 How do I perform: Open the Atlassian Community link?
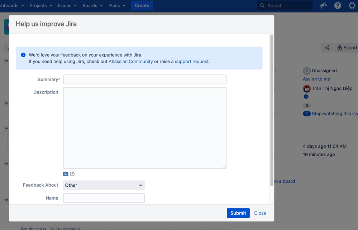[x=130, y=61]
